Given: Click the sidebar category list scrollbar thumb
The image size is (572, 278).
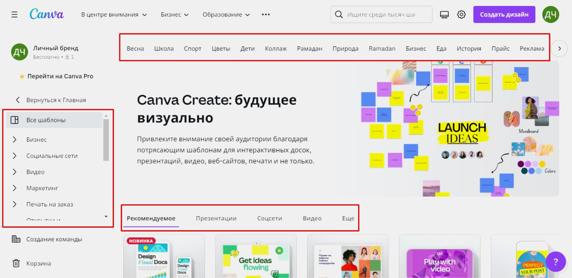Looking at the screenshot, I should click(106, 140).
